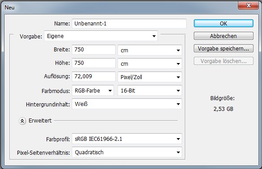Click the Auflösung resolution input field
The height and width of the screenshot is (169, 262).
(x=94, y=76)
